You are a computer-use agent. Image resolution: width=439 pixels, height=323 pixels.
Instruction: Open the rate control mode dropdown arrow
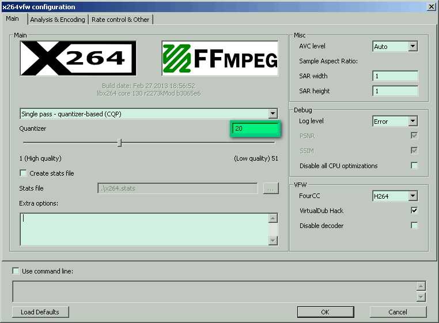pyautogui.click(x=273, y=113)
